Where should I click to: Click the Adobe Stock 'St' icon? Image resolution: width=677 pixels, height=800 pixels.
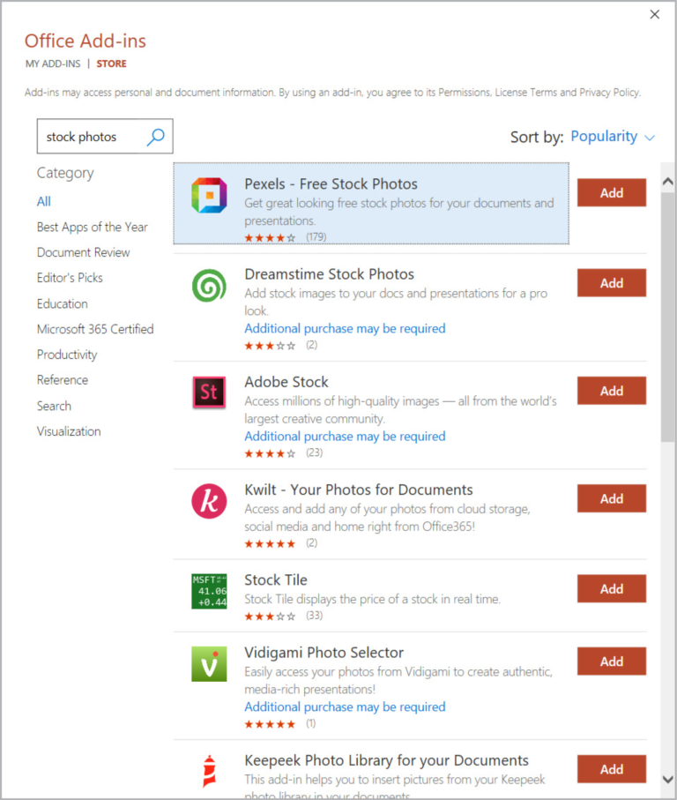208,392
